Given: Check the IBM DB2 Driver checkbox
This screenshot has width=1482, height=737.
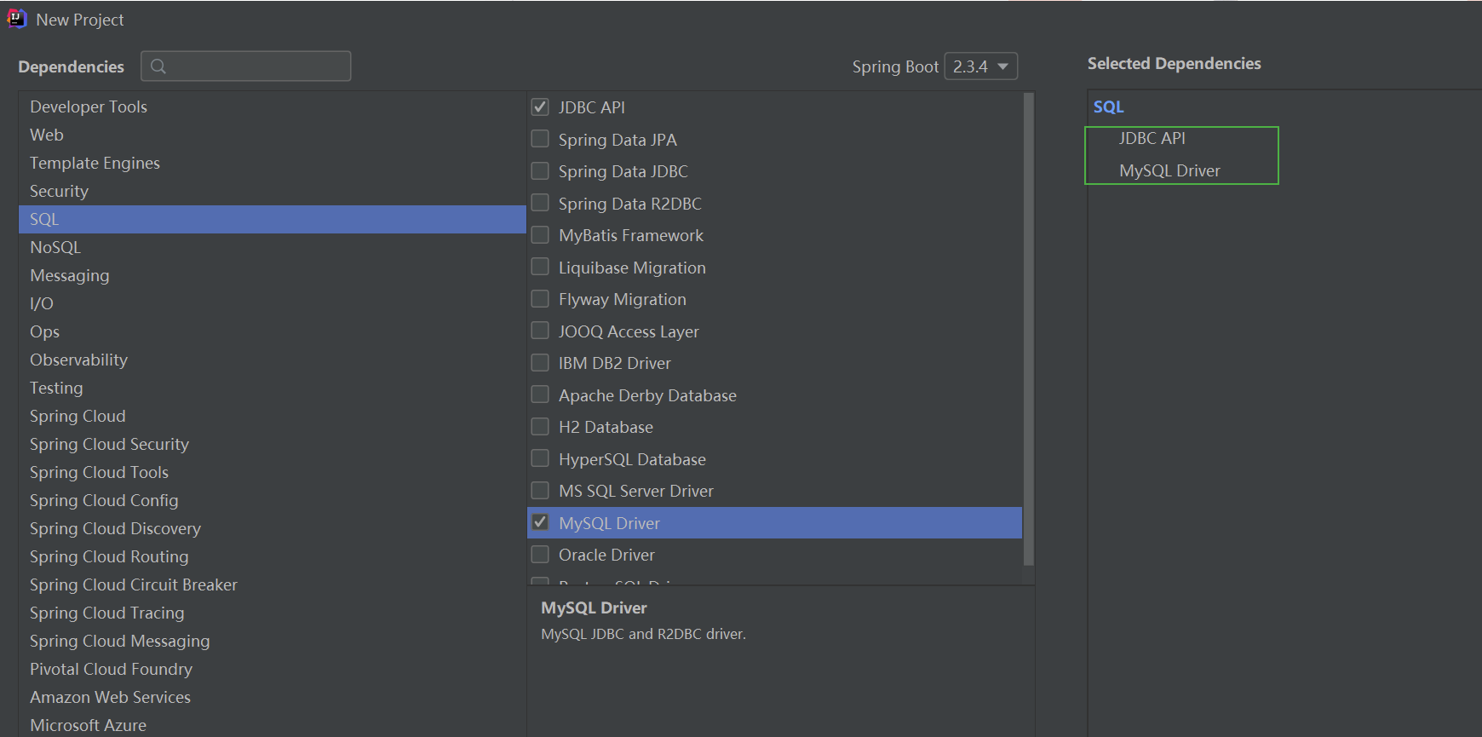Looking at the screenshot, I should point(540,362).
